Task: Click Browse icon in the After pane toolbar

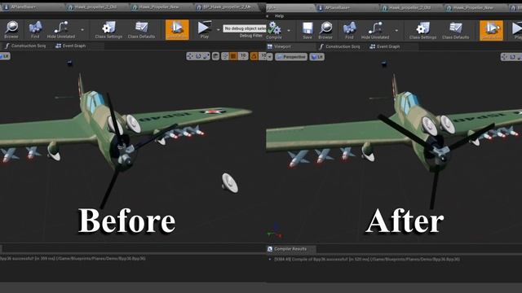Action: [325, 30]
